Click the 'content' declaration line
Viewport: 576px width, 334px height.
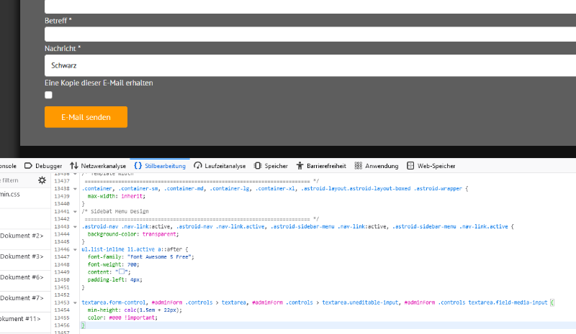pos(109,272)
